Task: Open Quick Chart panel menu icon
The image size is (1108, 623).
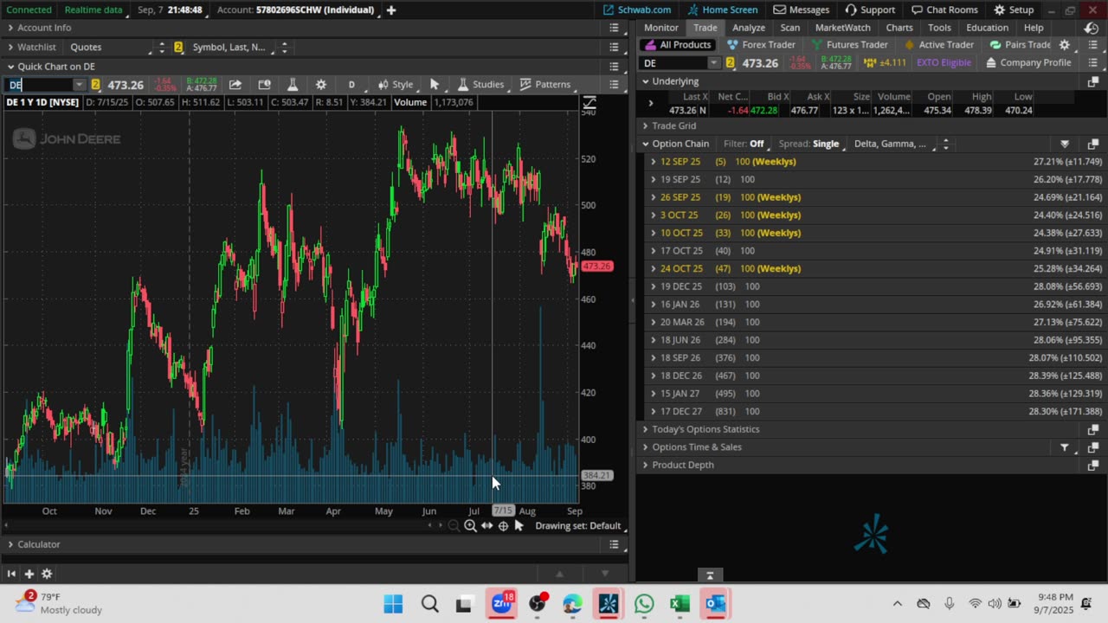Action: coord(614,67)
